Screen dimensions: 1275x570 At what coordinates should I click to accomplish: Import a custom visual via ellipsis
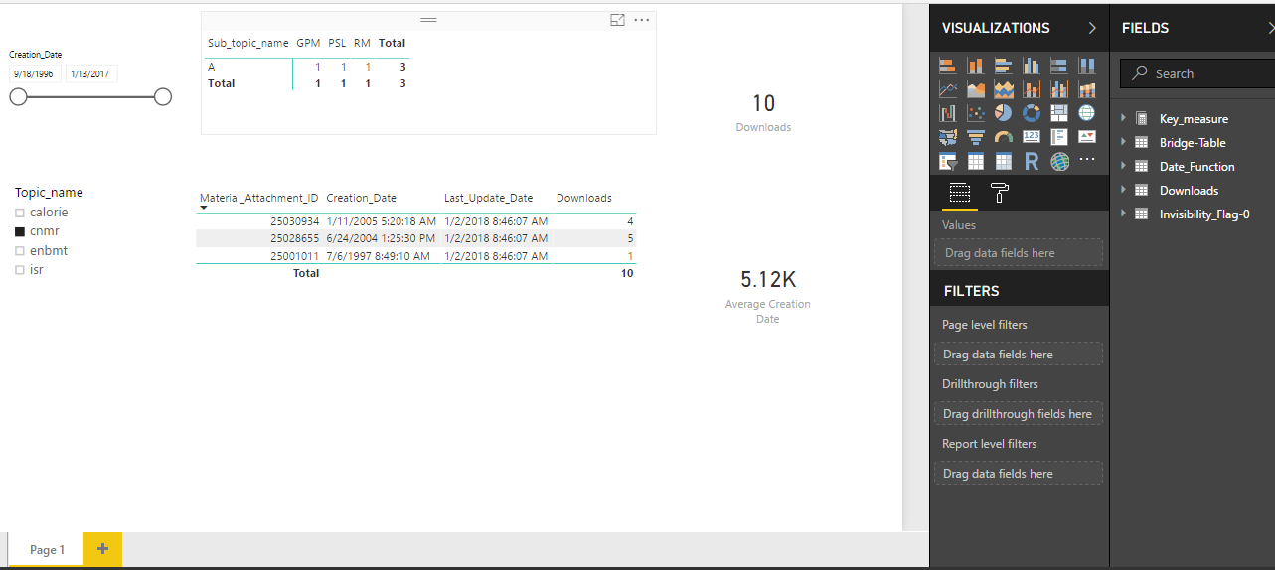[x=1087, y=160]
